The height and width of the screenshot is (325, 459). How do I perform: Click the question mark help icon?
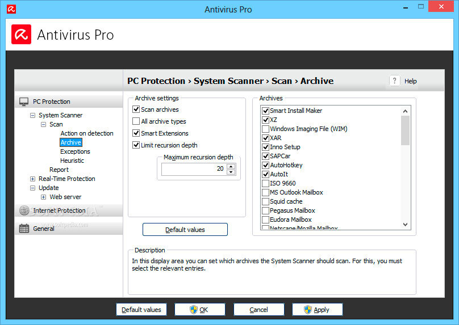(x=395, y=81)
